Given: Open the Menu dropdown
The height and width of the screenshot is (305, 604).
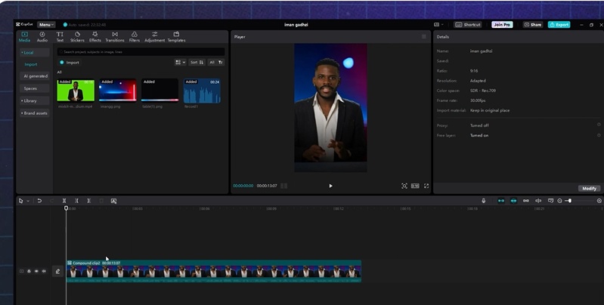Looking at the screenshot, I should [46, 25].
